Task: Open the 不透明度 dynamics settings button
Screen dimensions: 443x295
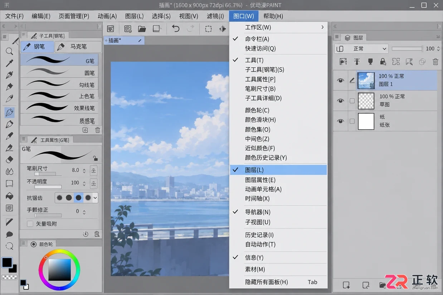Action: [93, 183]
